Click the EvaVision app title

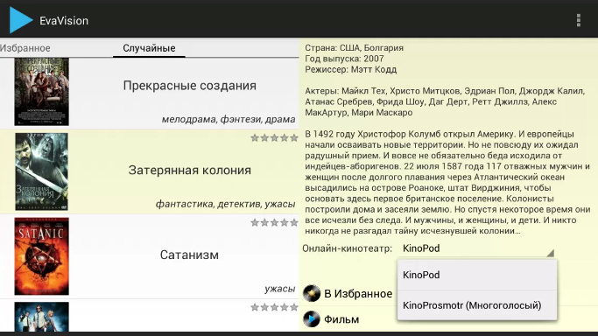click(64, 21)
